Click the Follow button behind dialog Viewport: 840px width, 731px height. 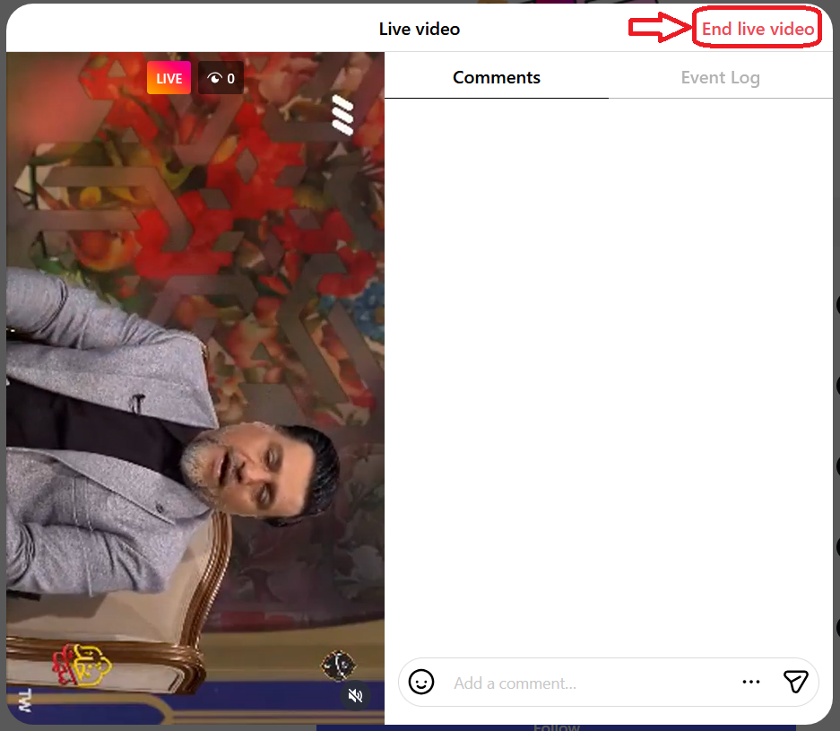tap(556, 726)
